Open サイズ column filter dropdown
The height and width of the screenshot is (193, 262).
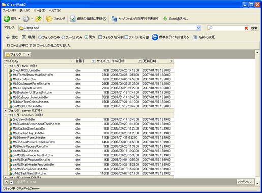click(x=108, y=61)
